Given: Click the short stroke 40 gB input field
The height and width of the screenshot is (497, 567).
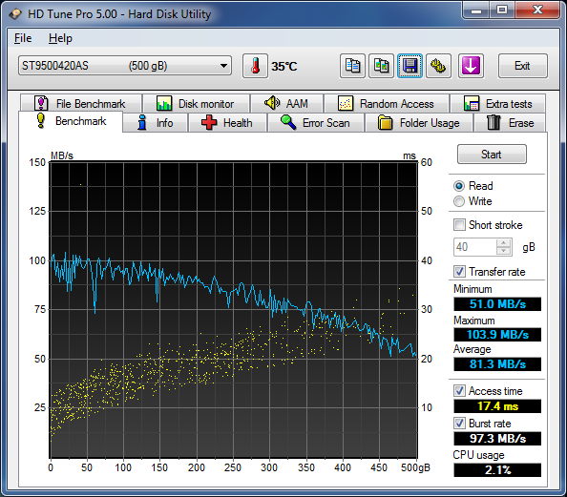Looking at the screenshot, I should tap(475, 247).
